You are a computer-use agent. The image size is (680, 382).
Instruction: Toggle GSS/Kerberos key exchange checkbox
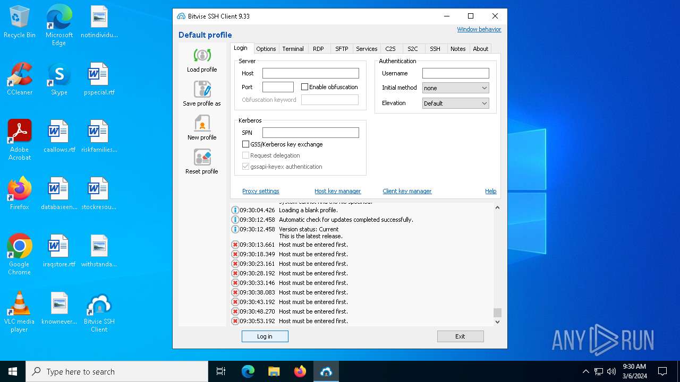pyautogui.click(x=245, y=144)
